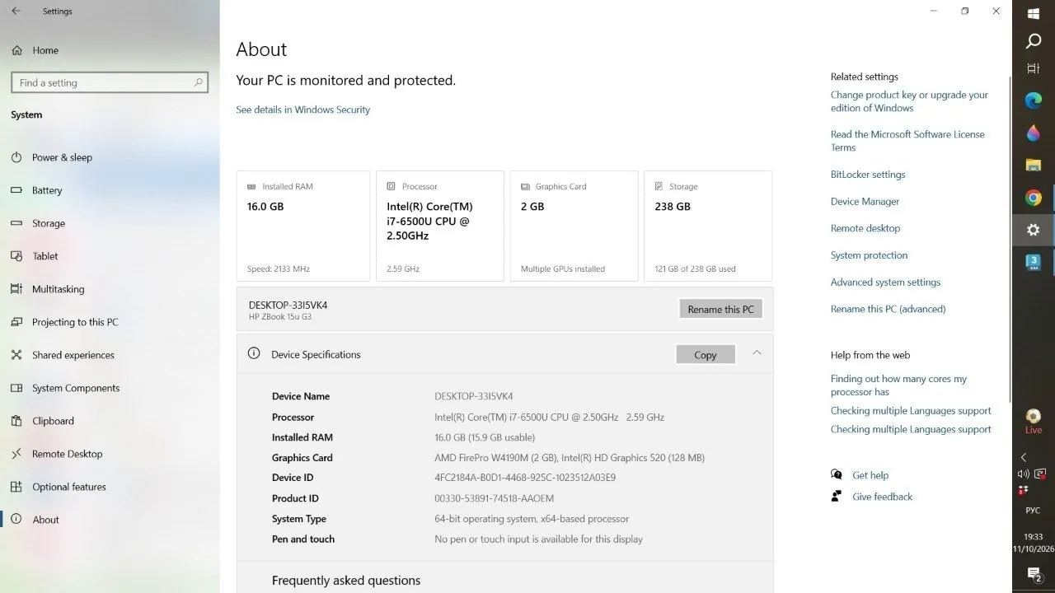Click the Storage info card
This screenshot has height=593, width=1055.
tap(708, 226)
